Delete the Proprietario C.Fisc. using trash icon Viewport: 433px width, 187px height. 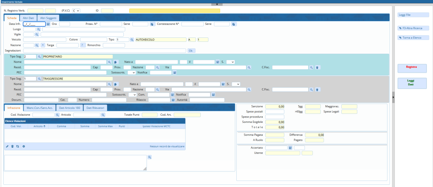tap(317, 67)
